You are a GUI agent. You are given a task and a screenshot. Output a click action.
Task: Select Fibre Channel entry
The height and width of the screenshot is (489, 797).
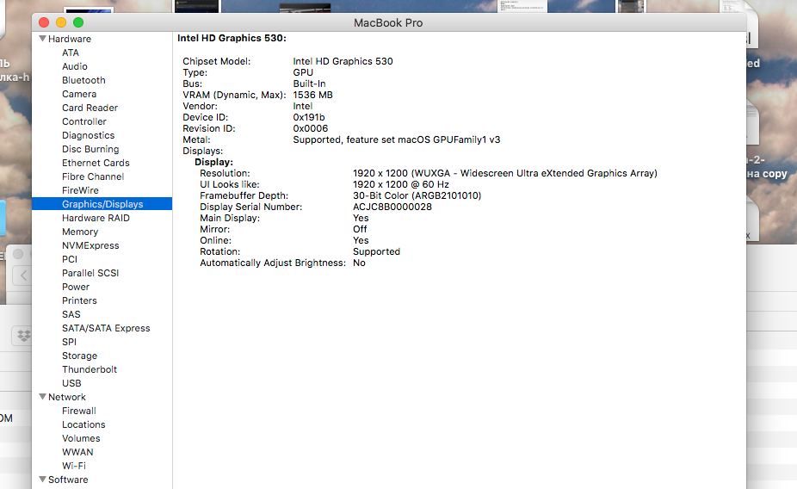coord(93,176)
